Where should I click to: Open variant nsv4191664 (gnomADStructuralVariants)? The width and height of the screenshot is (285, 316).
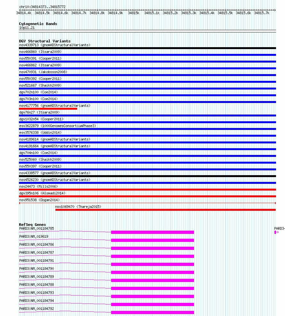[x=55, y=146]
